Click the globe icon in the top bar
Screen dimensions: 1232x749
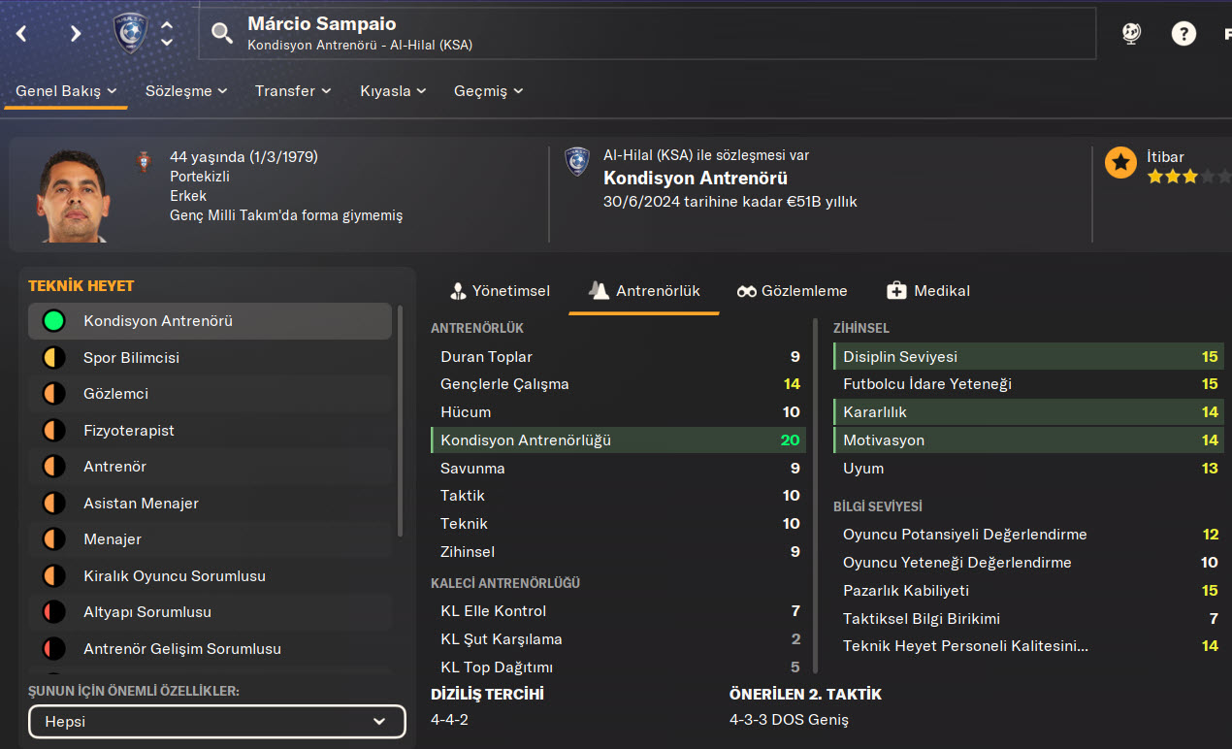coord(1131,34)
